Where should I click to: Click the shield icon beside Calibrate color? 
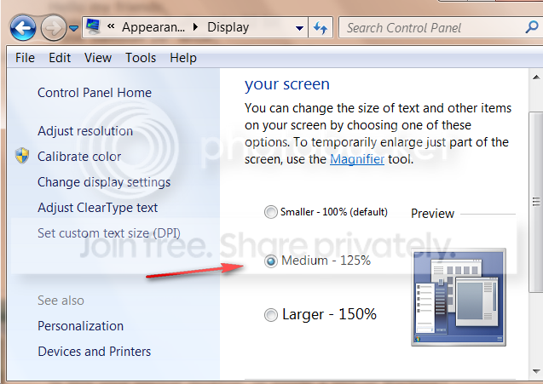pyautogui.click(x=22, y=156)
